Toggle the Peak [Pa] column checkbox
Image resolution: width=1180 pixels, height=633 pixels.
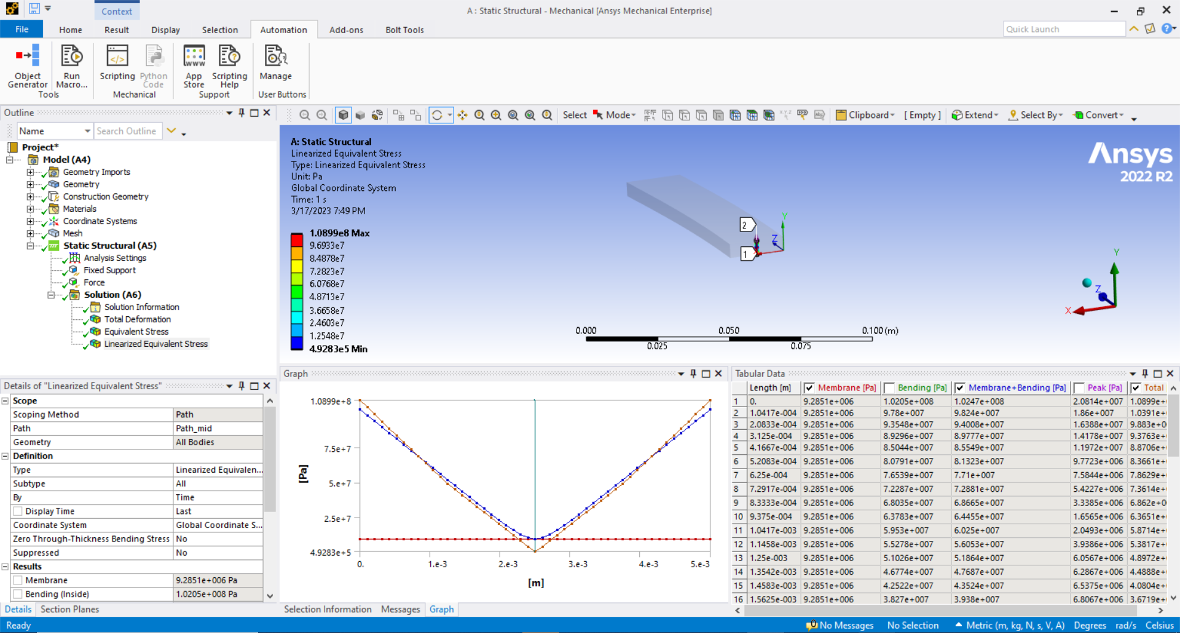1080,387
